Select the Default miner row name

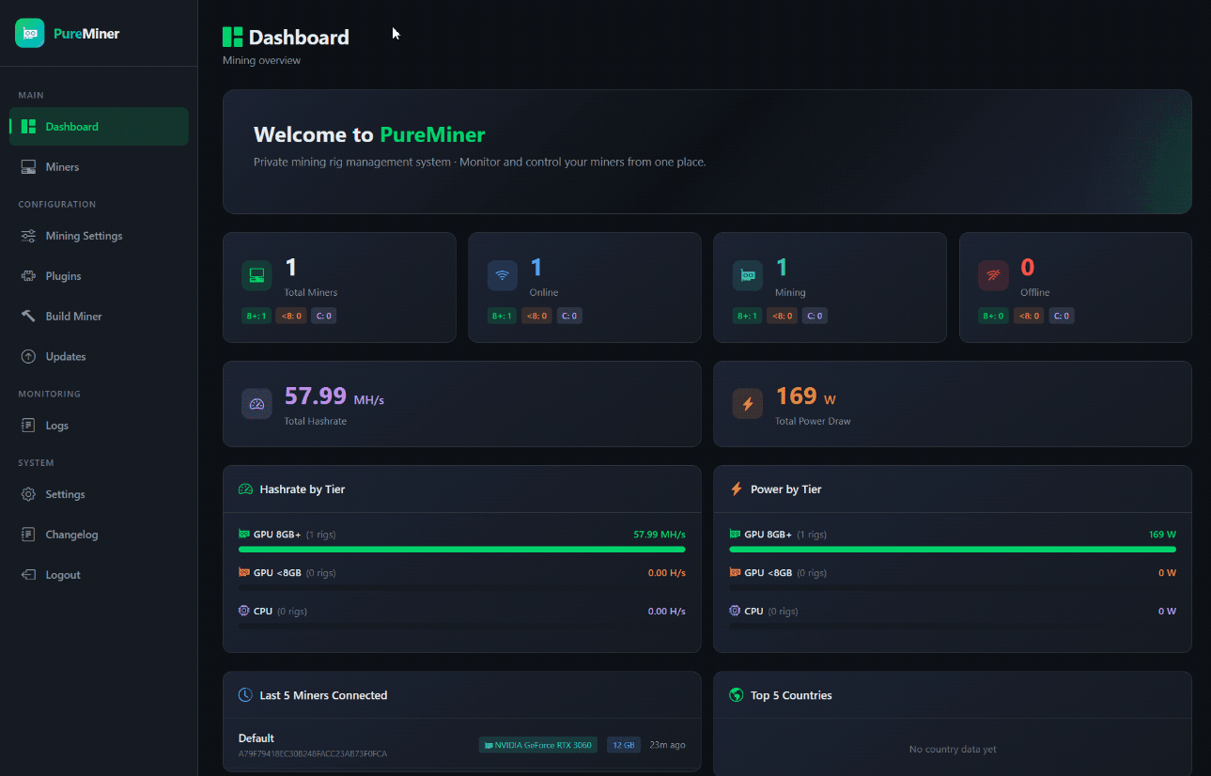pyautogui.click(x=256, y=738)
